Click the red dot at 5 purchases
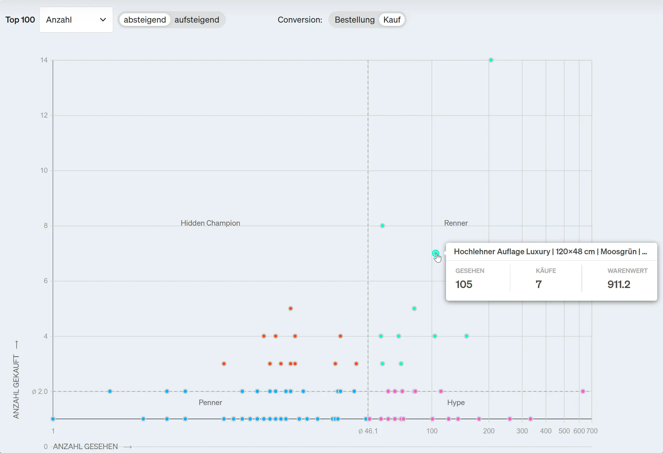 pos(290,308)
